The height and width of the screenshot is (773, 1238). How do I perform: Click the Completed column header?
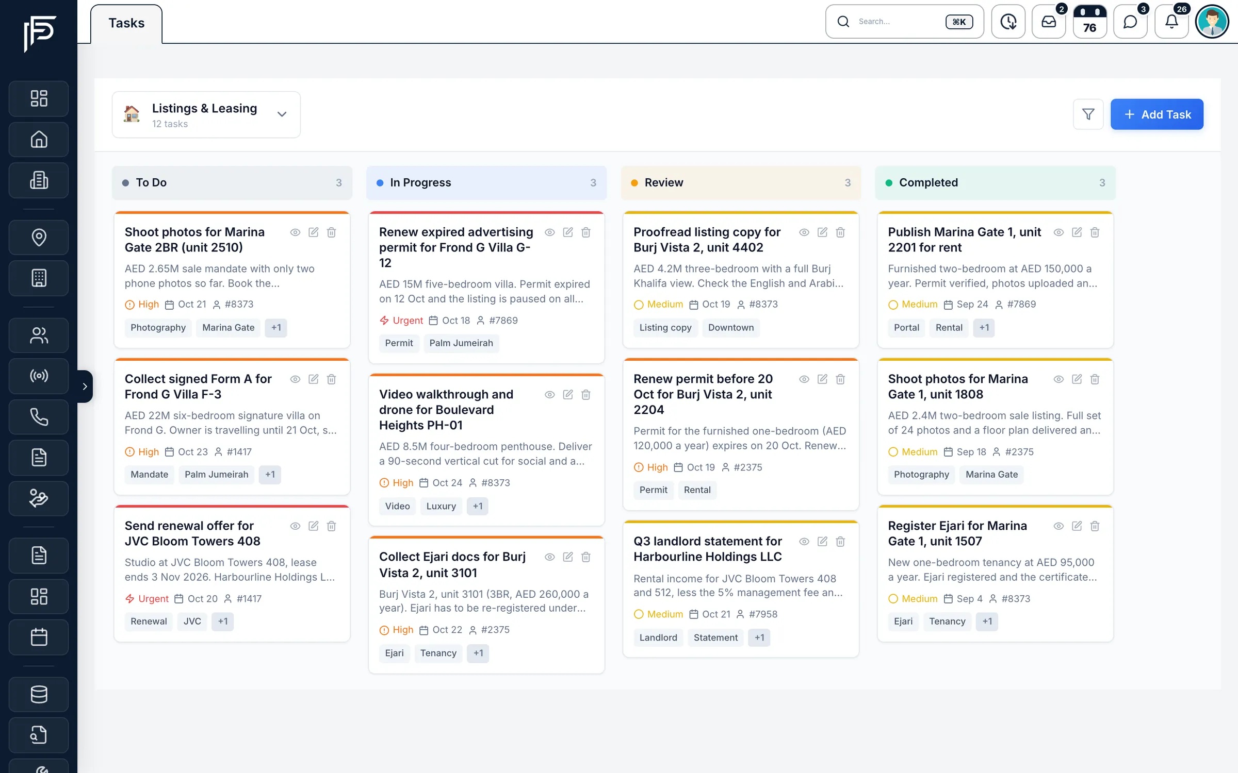pos(996,182)
